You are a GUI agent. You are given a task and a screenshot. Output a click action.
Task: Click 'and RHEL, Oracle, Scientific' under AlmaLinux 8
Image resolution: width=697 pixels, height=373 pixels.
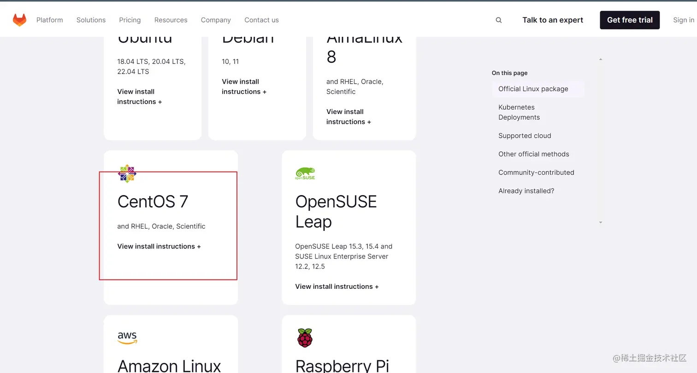(355, 86)
